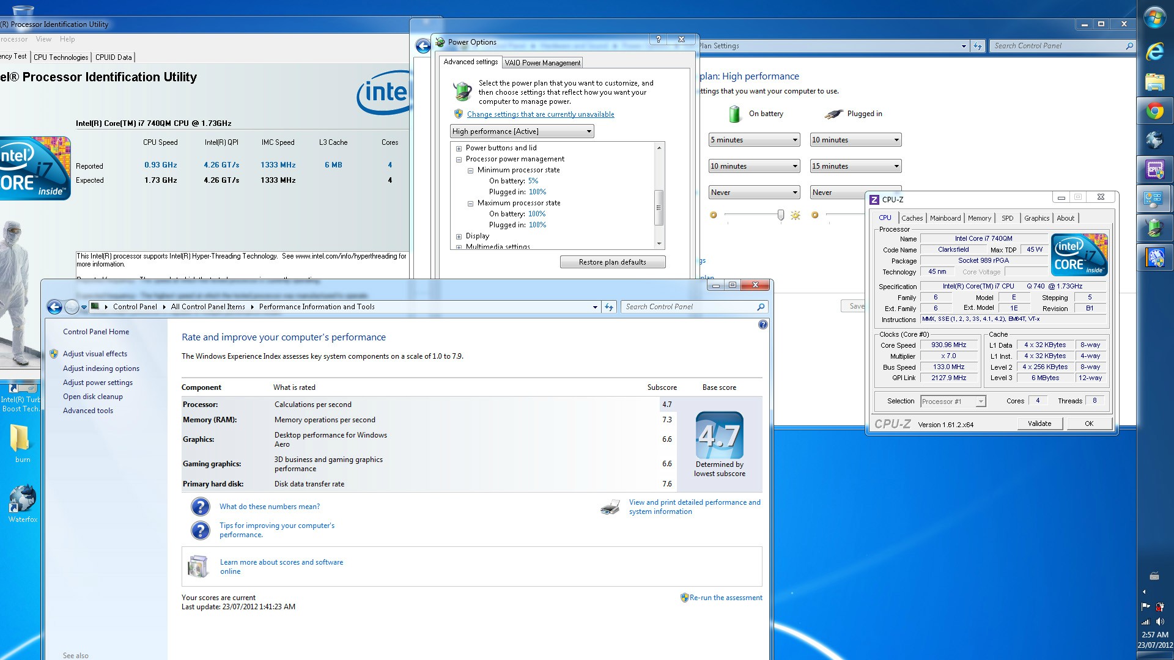The image size is (1174, 660).
Task: Open On battery 10 minutes dropdown
Action: (x=754, y=166)
